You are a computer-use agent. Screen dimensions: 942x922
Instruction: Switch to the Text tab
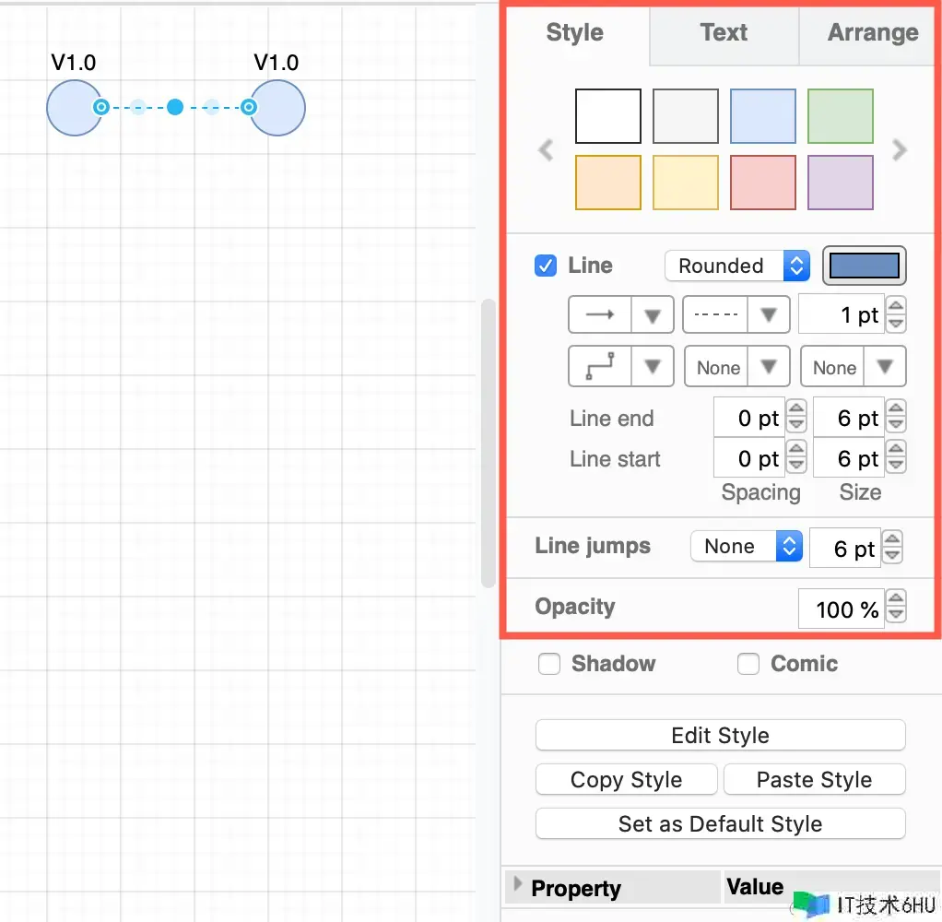tap(724, 33)
